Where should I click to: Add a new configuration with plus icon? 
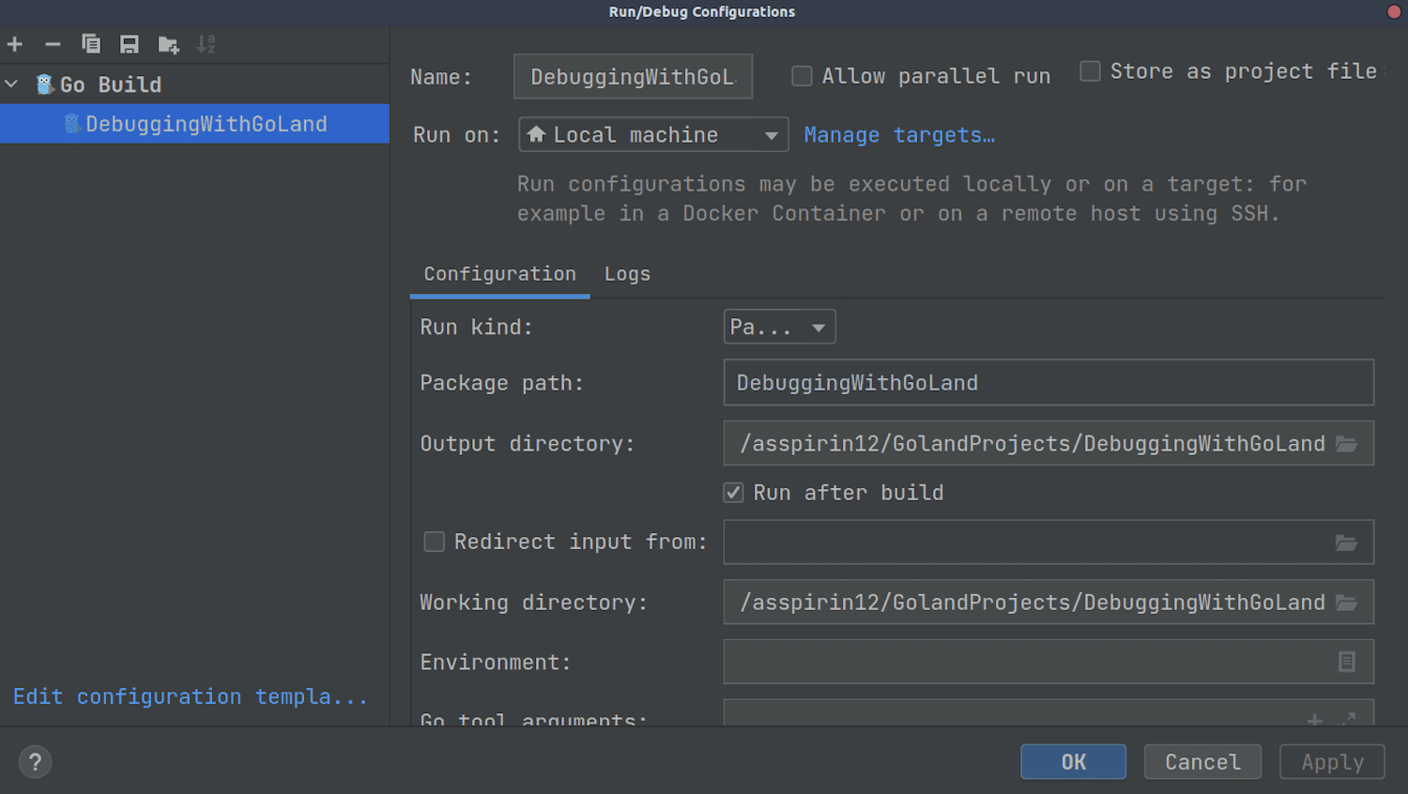(15, 44)
